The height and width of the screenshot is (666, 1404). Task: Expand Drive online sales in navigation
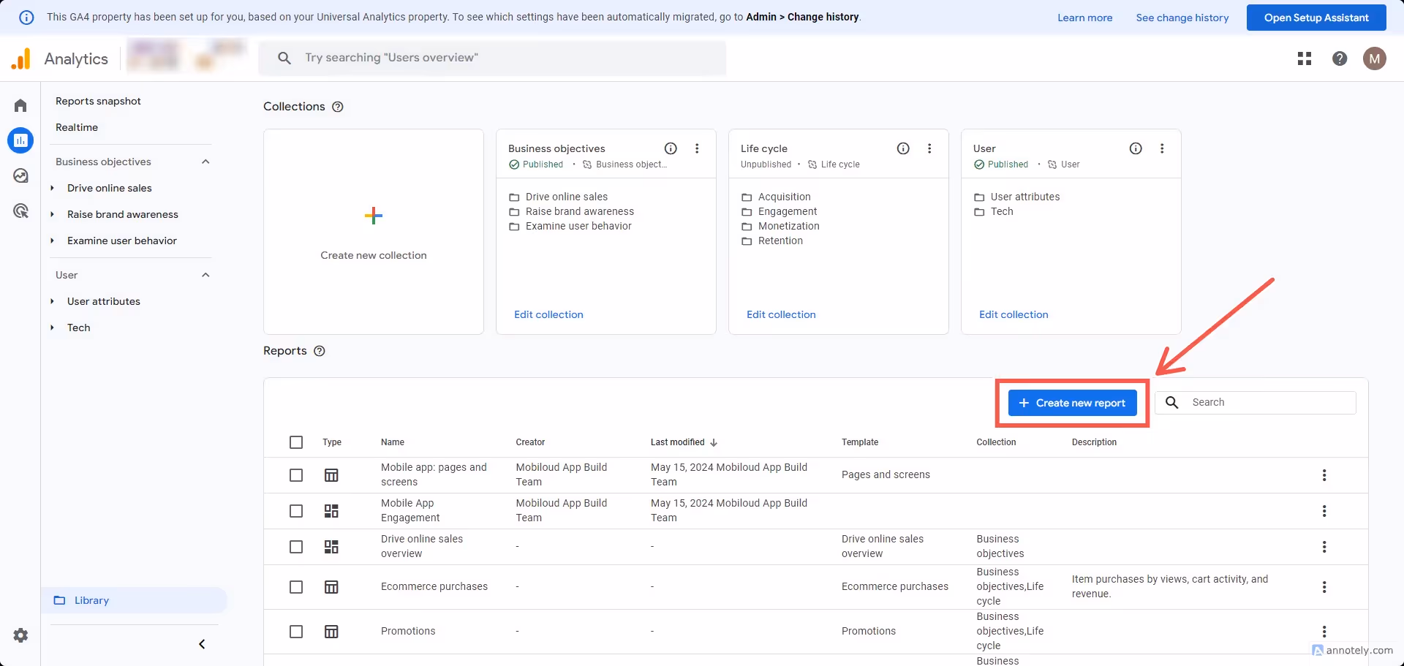pos(53,188)
